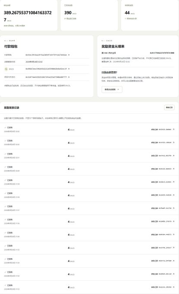This screenshot has width=179, height=294.
Task: Select the contract address text ending 7777
Action: 46,77
